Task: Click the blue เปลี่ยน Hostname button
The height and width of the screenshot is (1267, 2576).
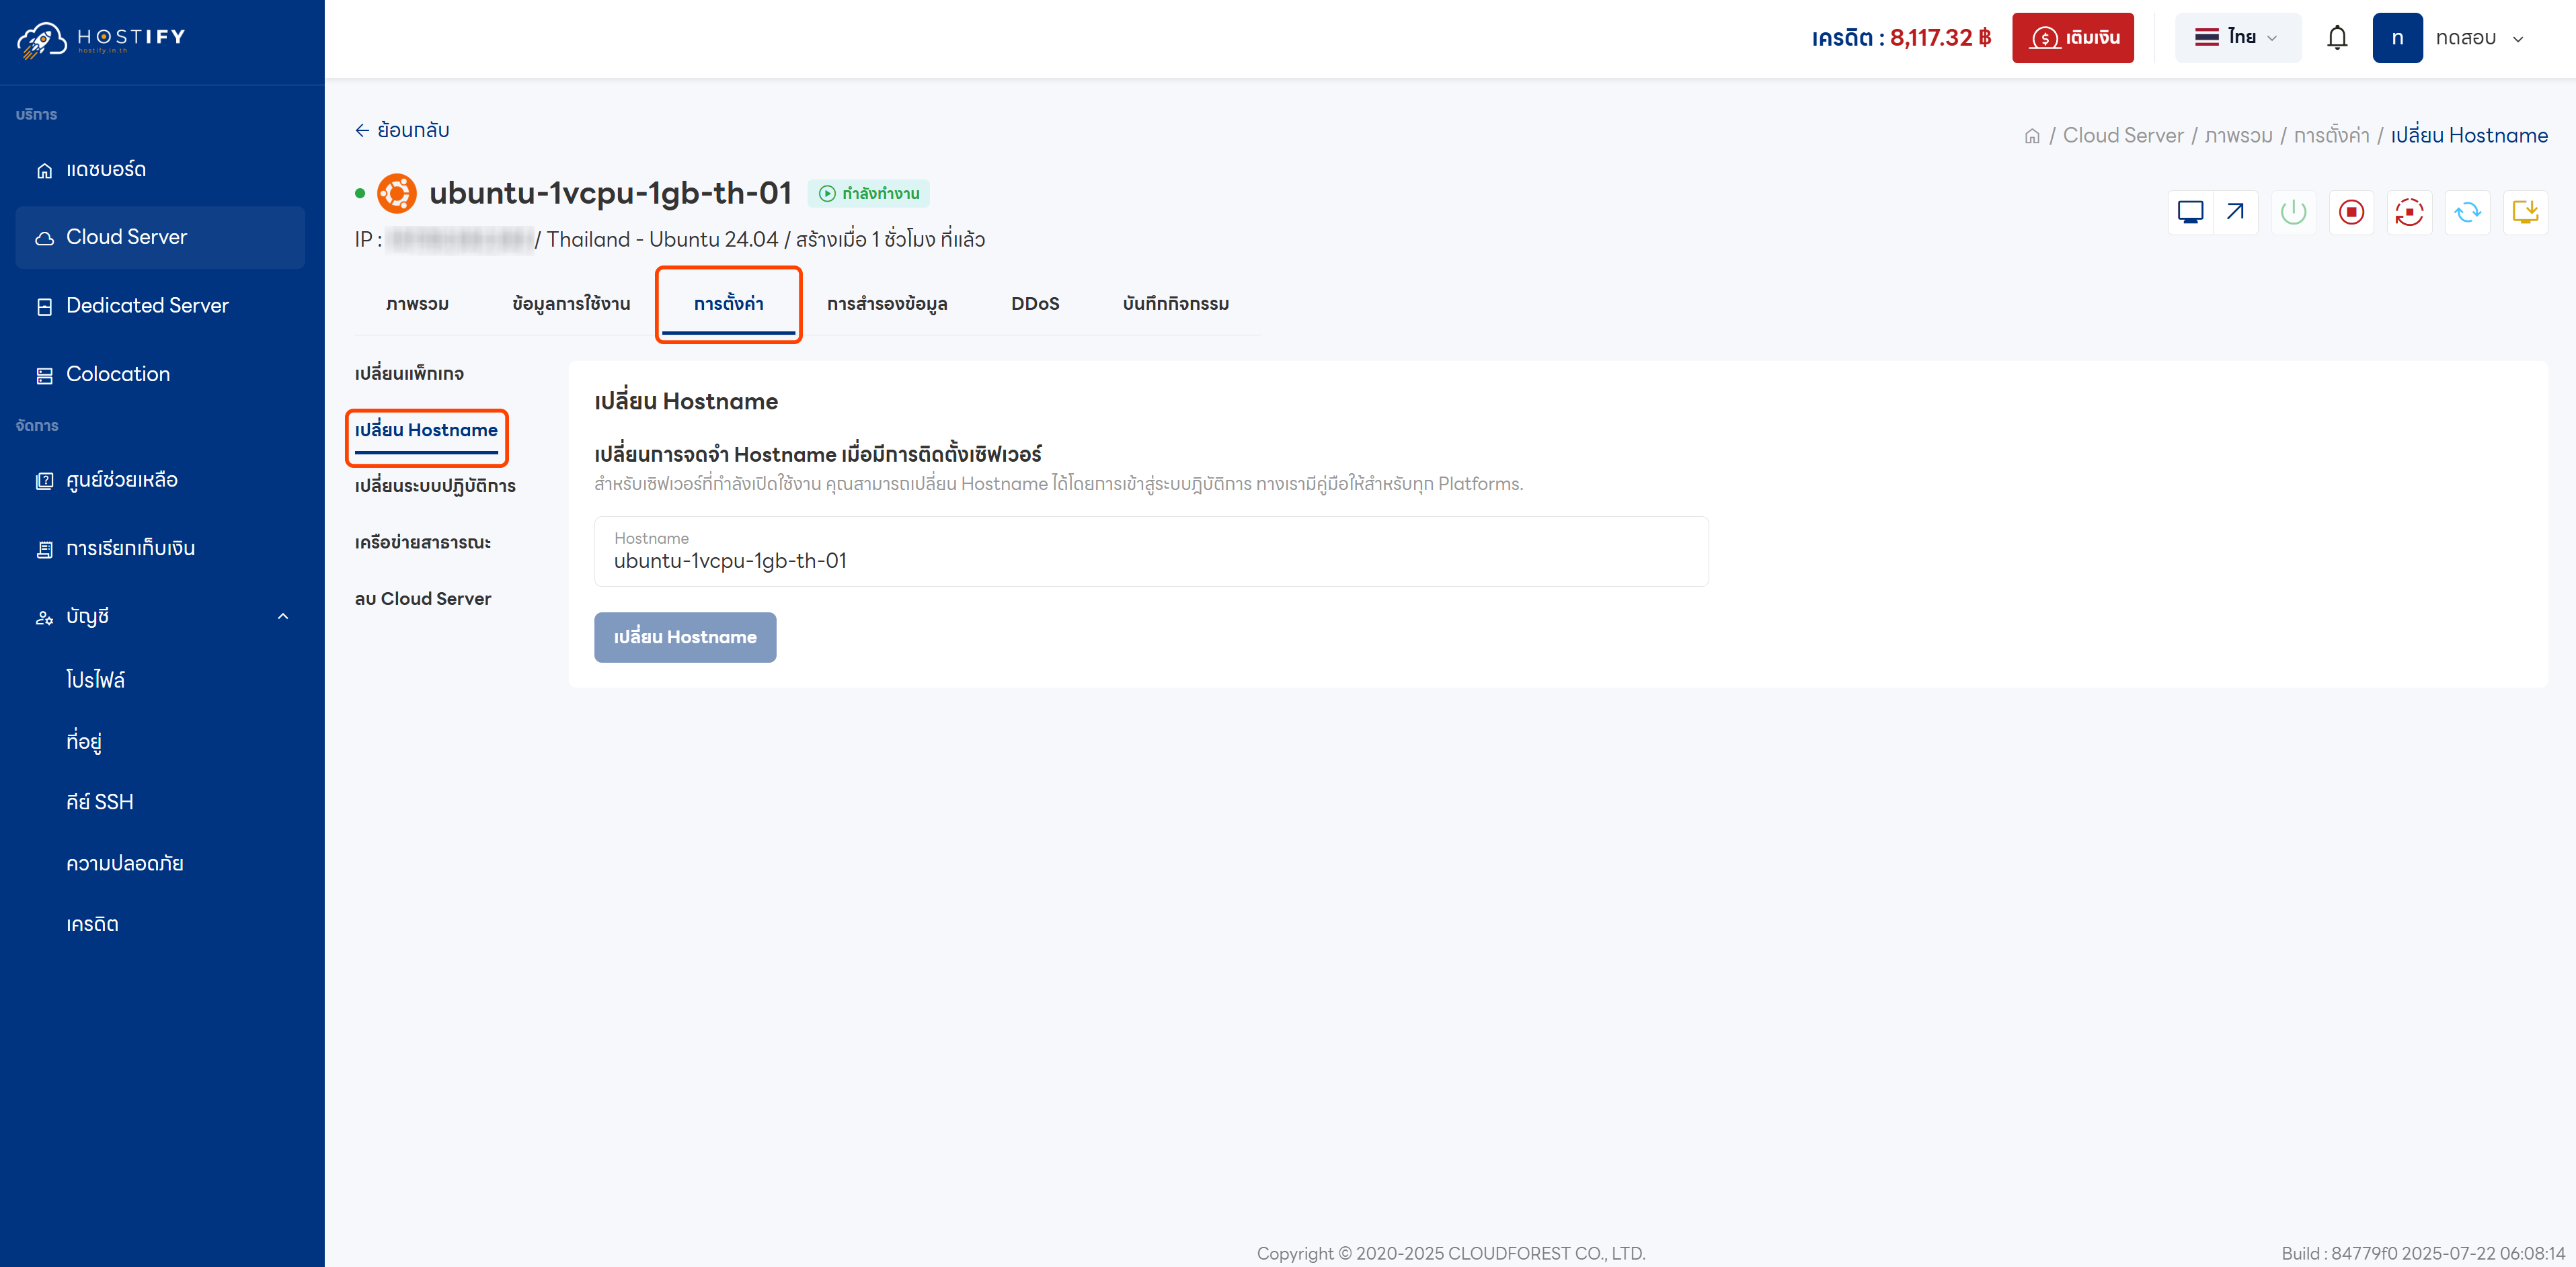Action: [x=685, y=637]
